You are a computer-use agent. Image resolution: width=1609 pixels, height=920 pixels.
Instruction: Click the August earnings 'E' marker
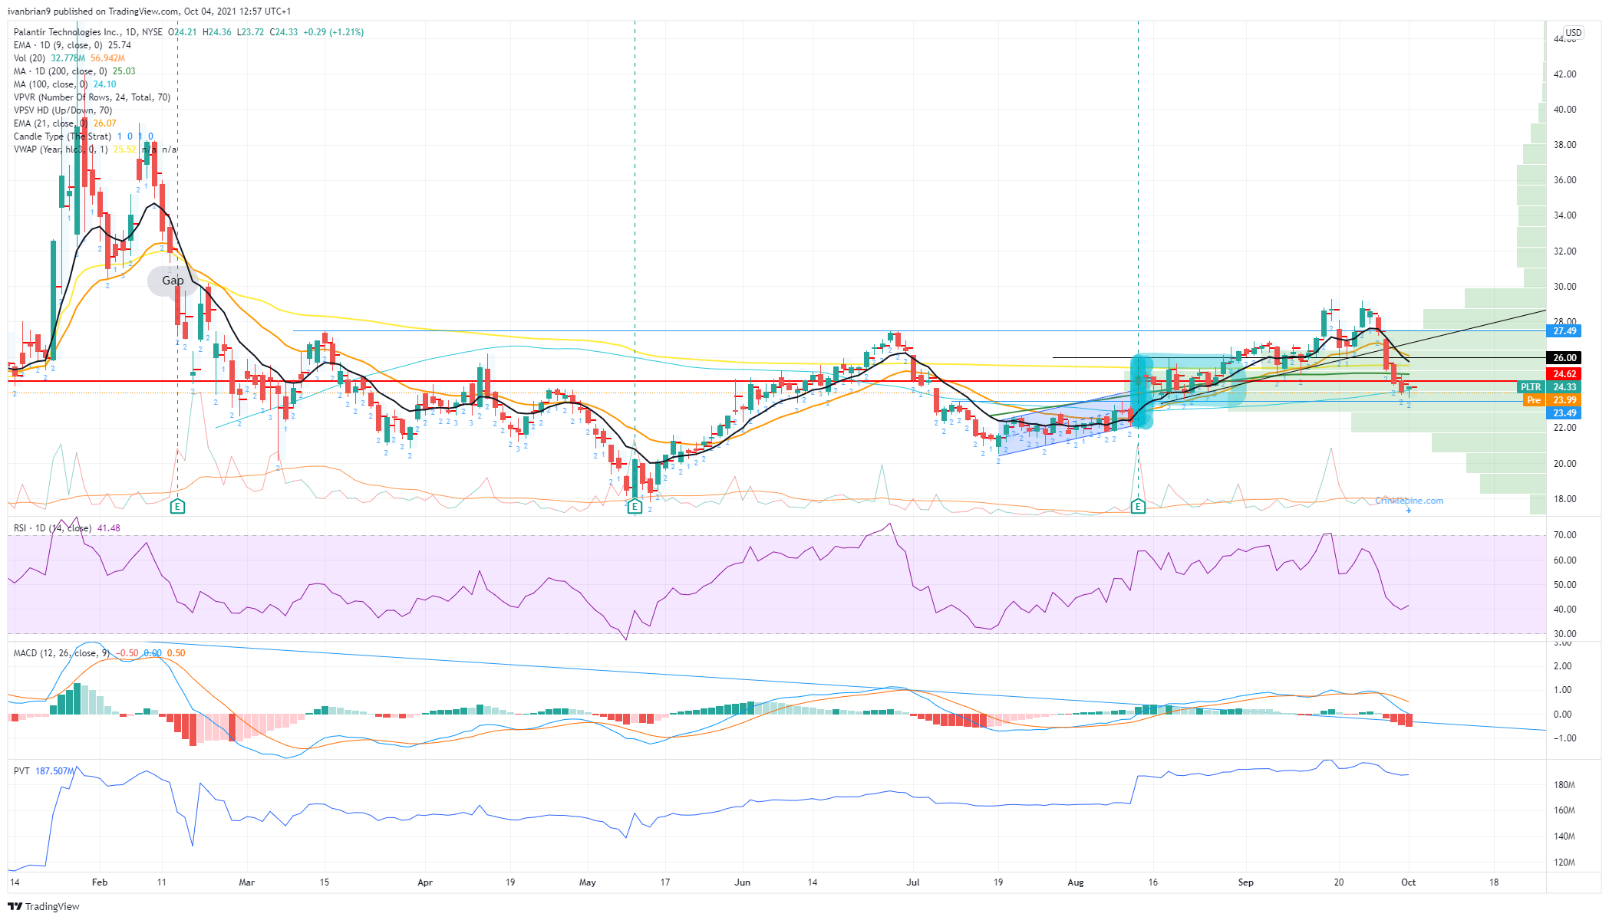[x=1138, y=506]
